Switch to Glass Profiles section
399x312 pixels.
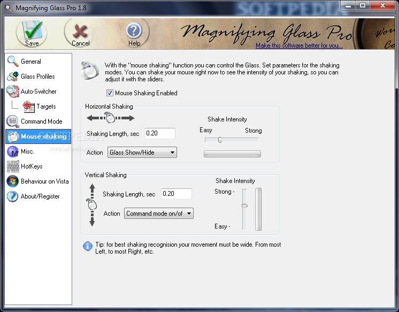37,77
